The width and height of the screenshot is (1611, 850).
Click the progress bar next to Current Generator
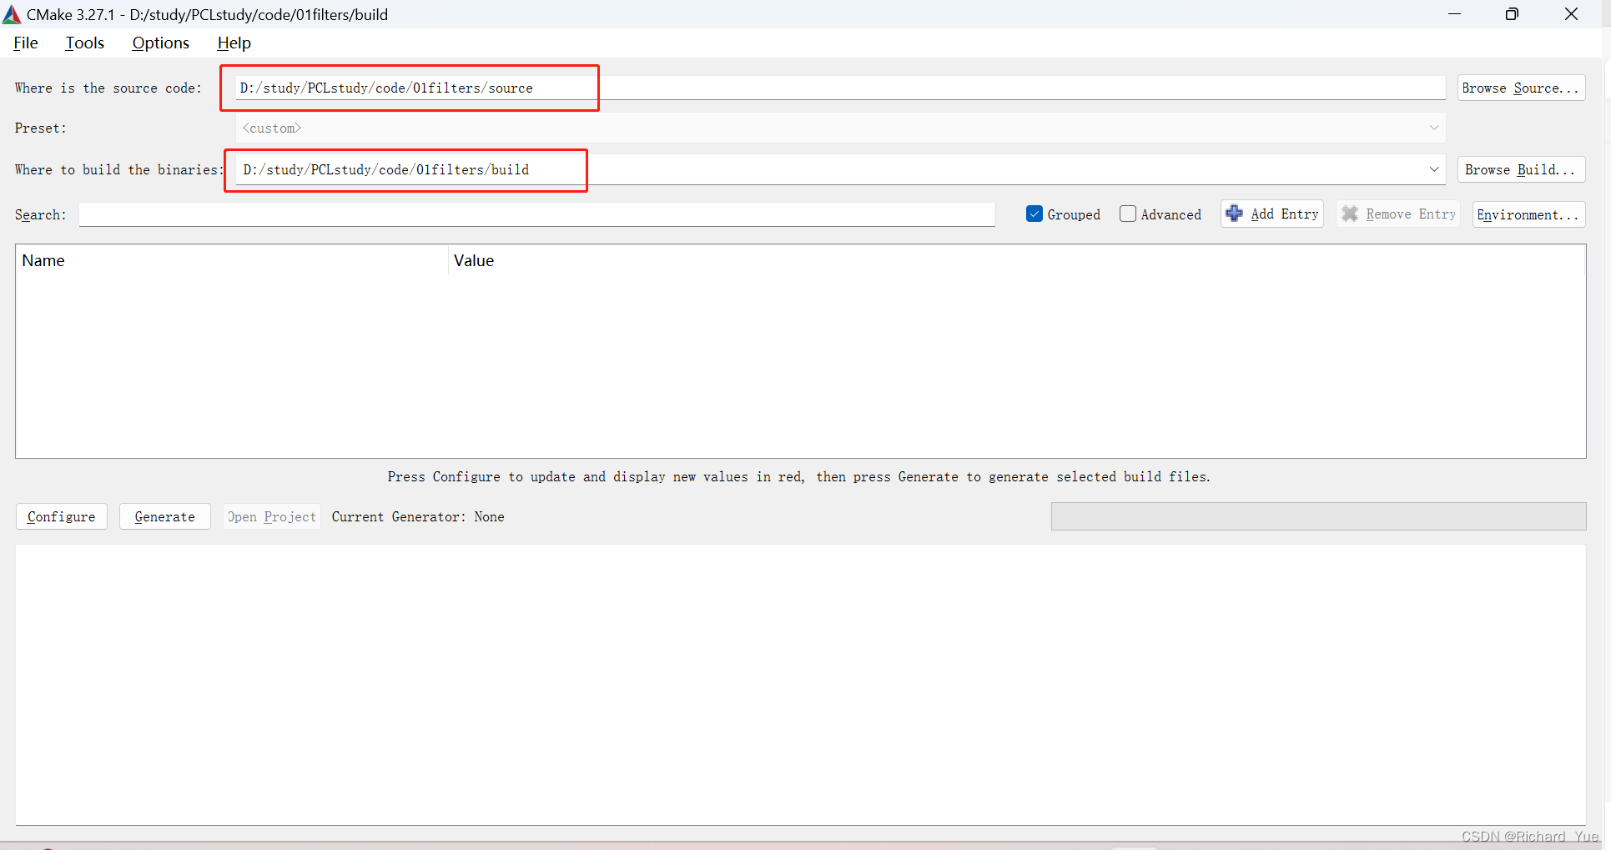tap(1318, 516)
